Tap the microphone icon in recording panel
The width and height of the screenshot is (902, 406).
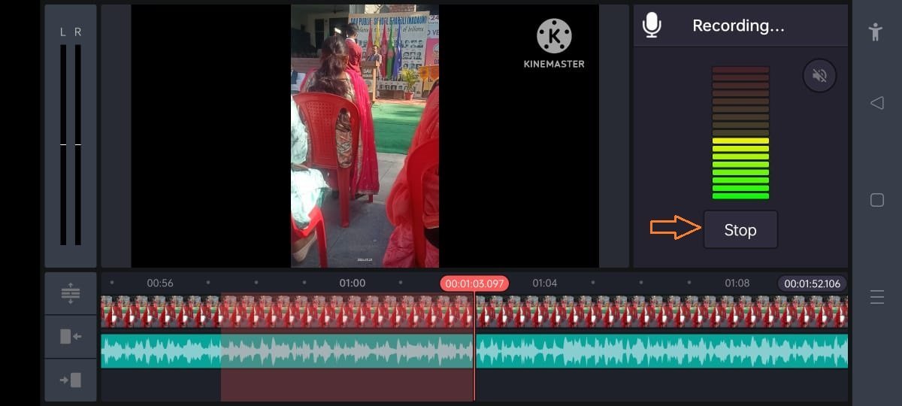click(652, 26)
